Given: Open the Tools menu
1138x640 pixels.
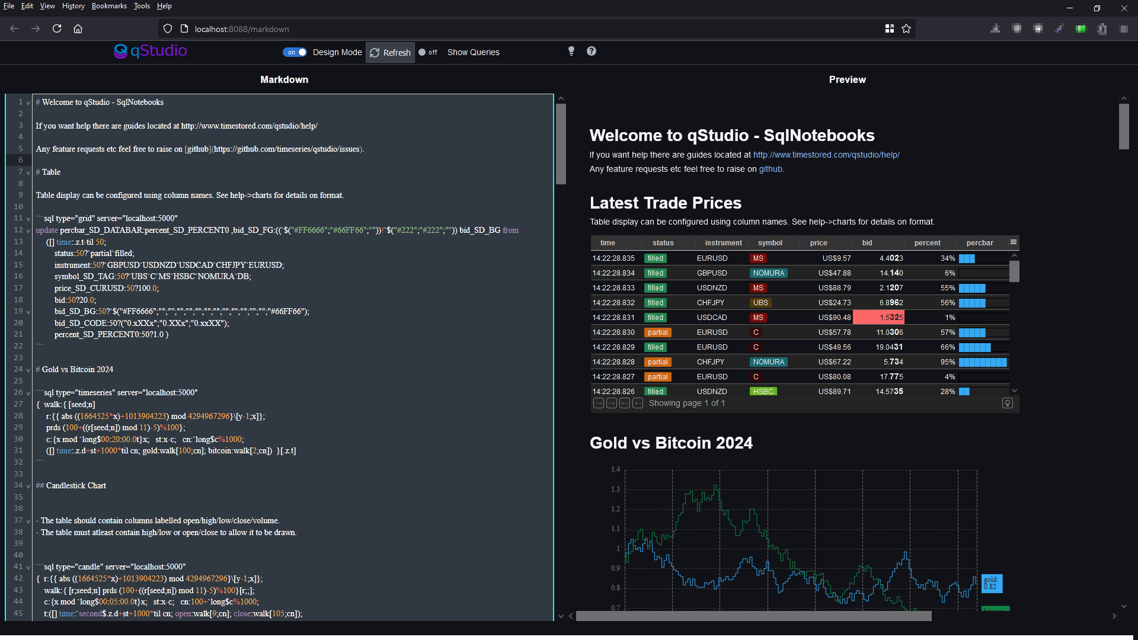Looking at the screenshot, I should click(x=142, y=6).
